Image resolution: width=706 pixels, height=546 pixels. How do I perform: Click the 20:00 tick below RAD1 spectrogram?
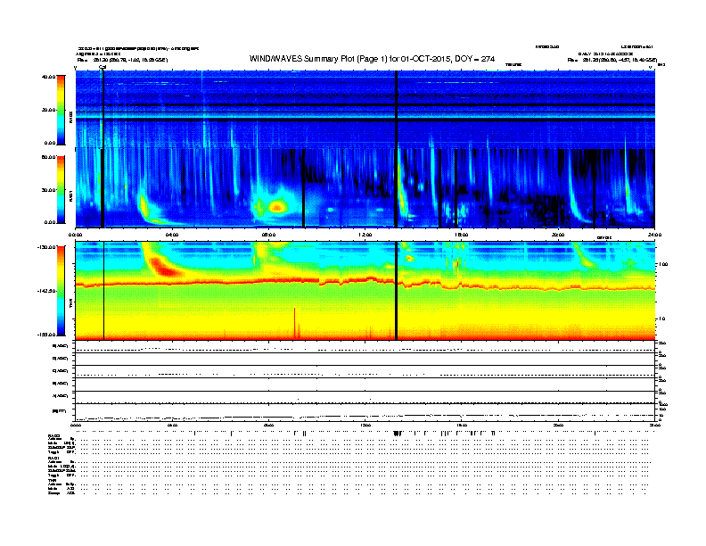click(558, 235)
